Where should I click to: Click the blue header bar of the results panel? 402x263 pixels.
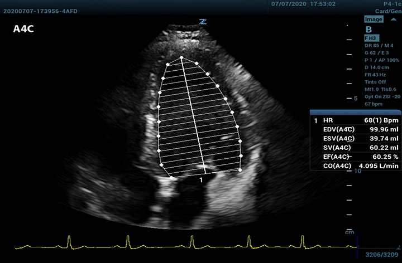coord(355,113)
